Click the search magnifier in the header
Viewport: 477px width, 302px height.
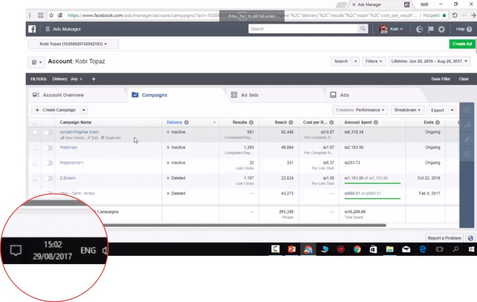click(363, 29)
